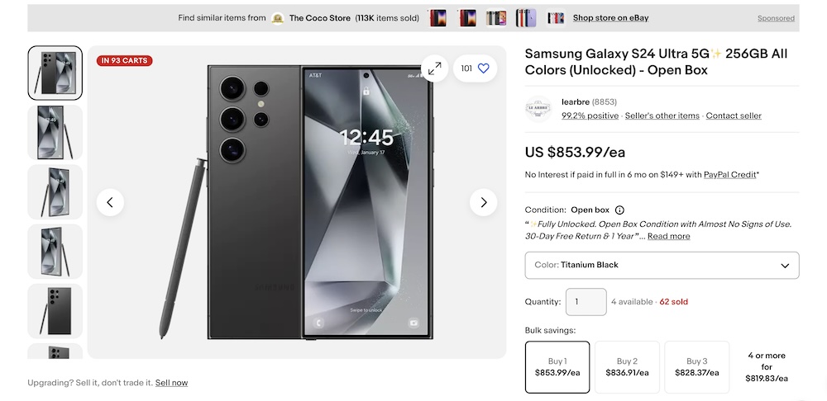Click the expand image fullscreen icon

(434, 68)
